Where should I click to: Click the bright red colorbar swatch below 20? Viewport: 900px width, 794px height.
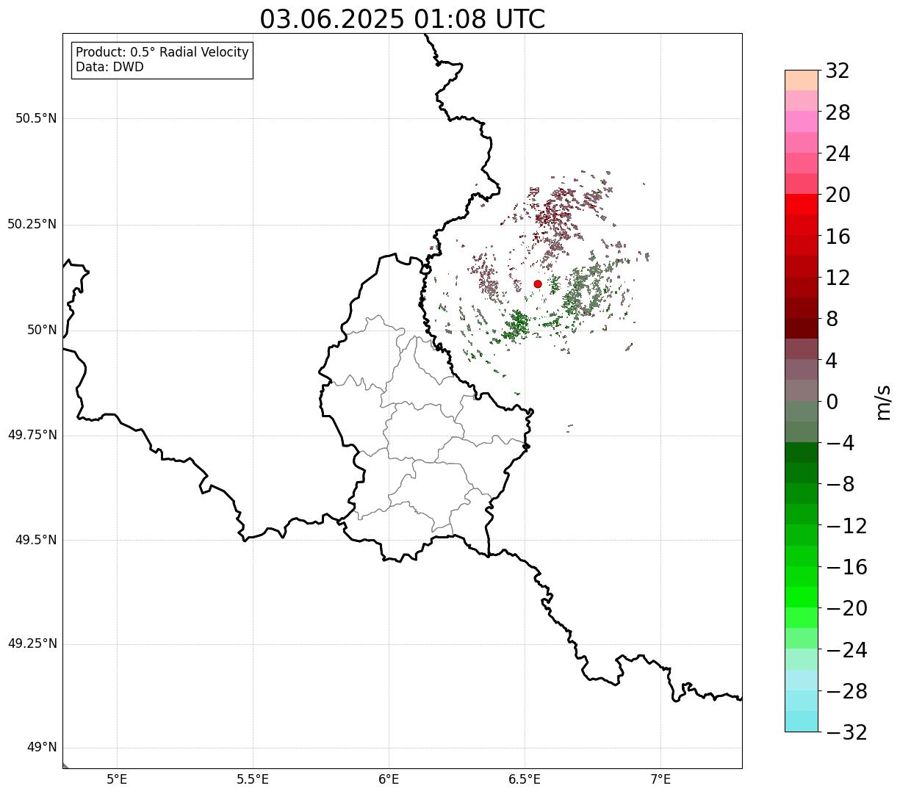click(802, 204)
